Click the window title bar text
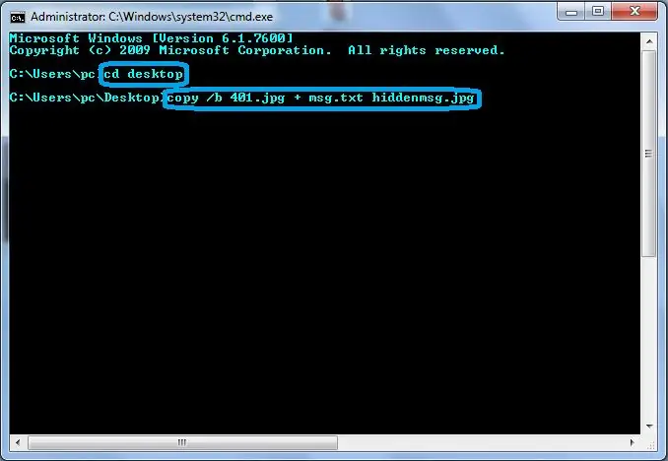This screenshot has height=461, width=668. click(152, 17)
